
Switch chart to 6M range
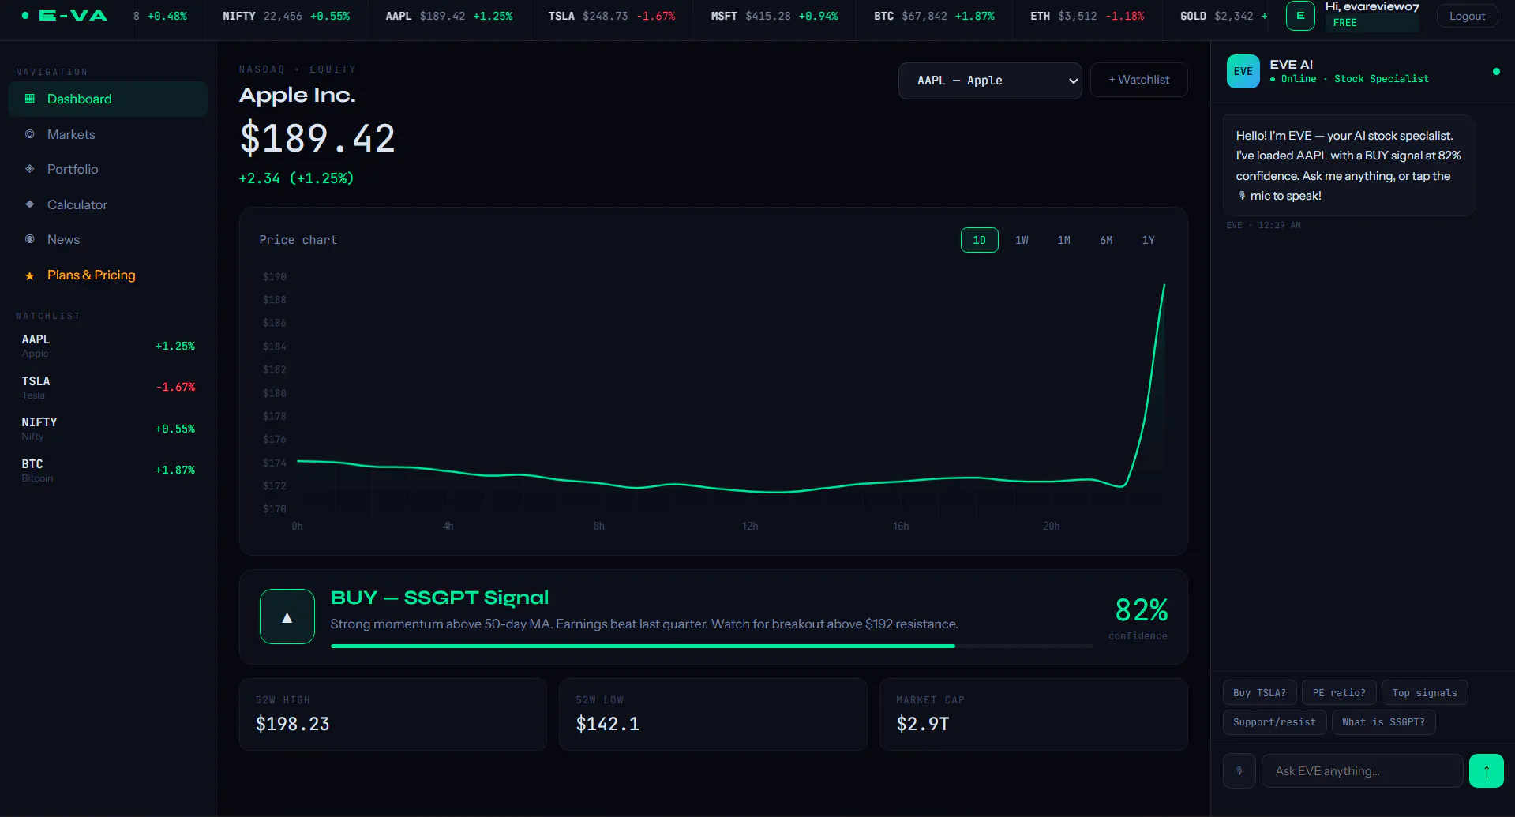coord(1106,240)
